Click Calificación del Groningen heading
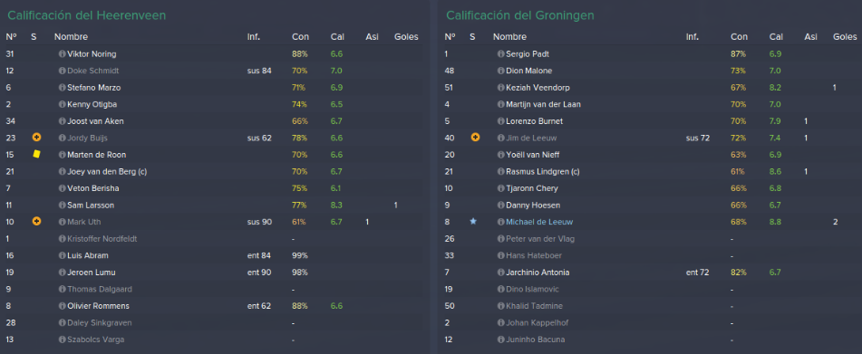This screenshot has width=862, height=354. click(x=520, y=15)
